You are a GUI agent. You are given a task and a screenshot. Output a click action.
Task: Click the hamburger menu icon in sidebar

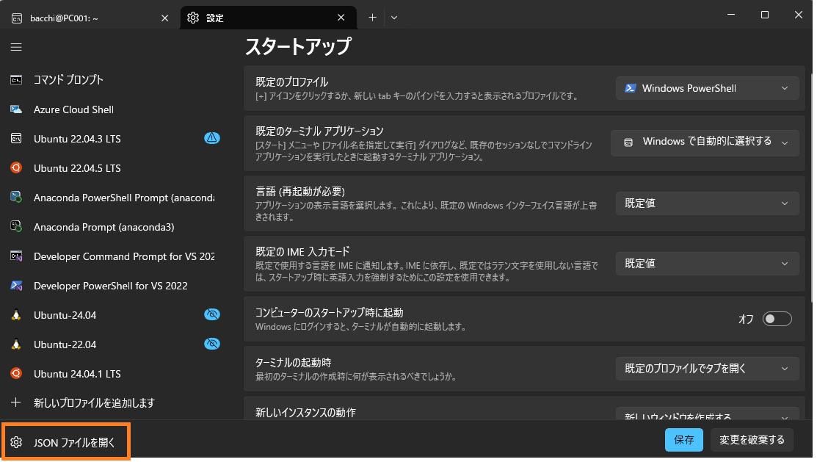(x=16, y=47)
